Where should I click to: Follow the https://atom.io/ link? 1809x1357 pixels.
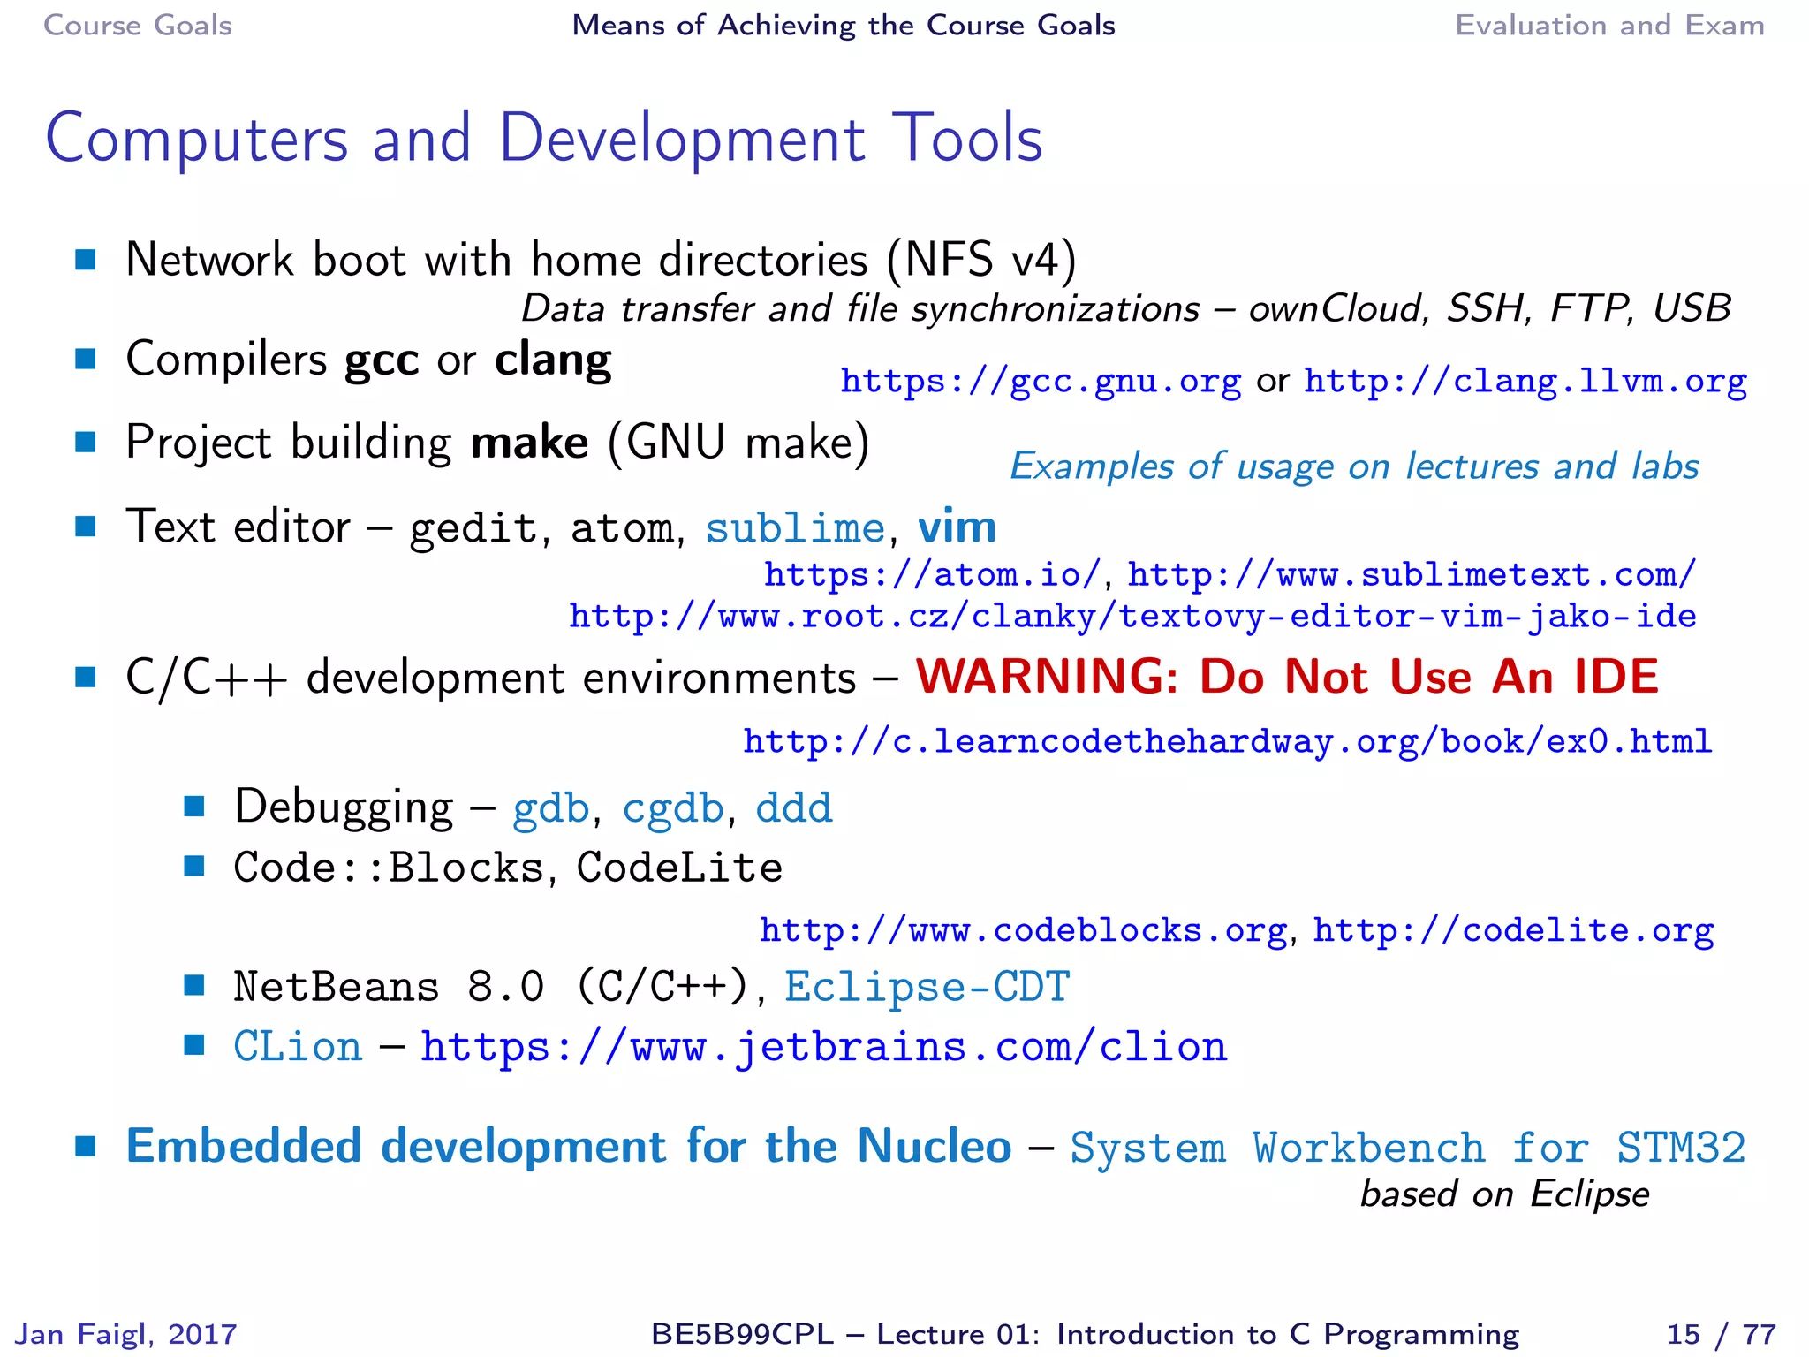point(933,575)
